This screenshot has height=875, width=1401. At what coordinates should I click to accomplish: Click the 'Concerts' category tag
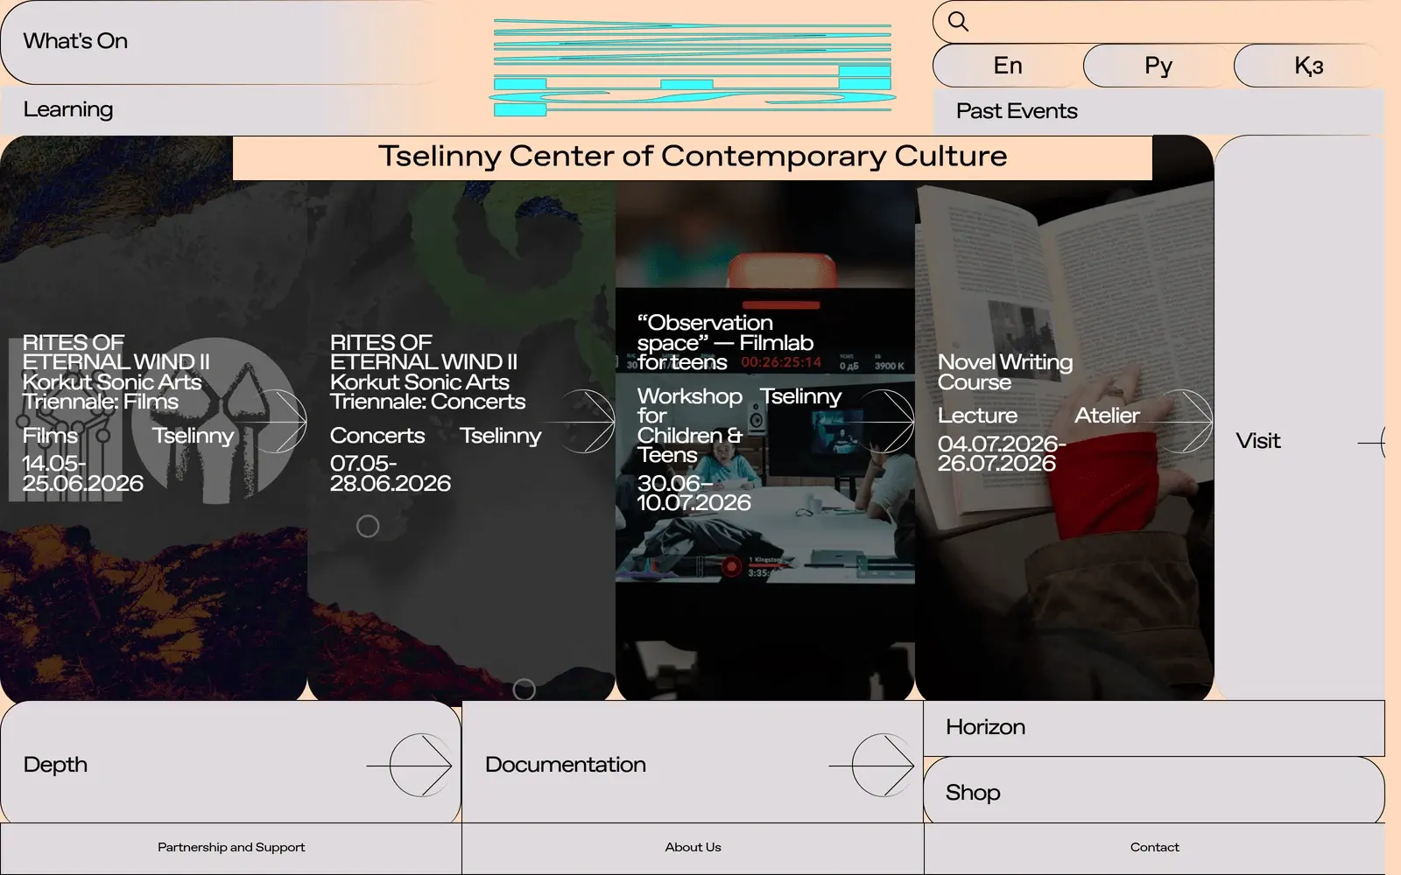pos(377,436)
